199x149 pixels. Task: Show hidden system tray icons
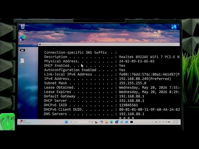[x=153, y=122]
